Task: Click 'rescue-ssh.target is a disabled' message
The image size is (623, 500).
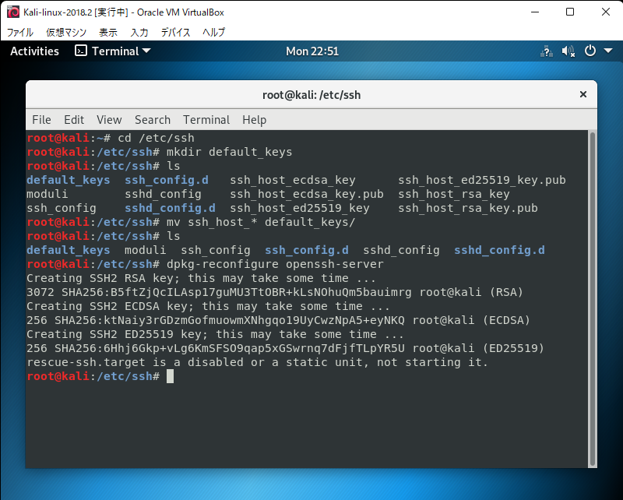Action: pyautogui.click(x=257, y=362)
